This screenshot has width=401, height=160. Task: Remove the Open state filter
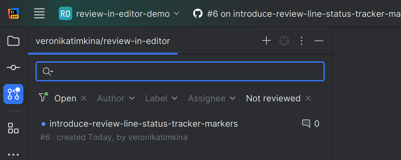(x=84, y=98)
